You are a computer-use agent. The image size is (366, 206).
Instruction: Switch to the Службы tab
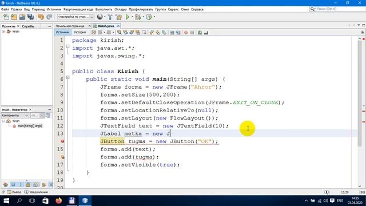click(x=28, y=26)
